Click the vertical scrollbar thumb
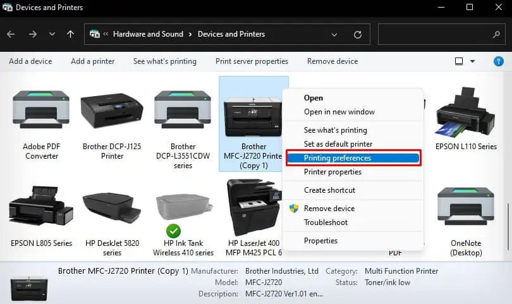The width and height of the screenshot is (512, 304). (508, 227)
